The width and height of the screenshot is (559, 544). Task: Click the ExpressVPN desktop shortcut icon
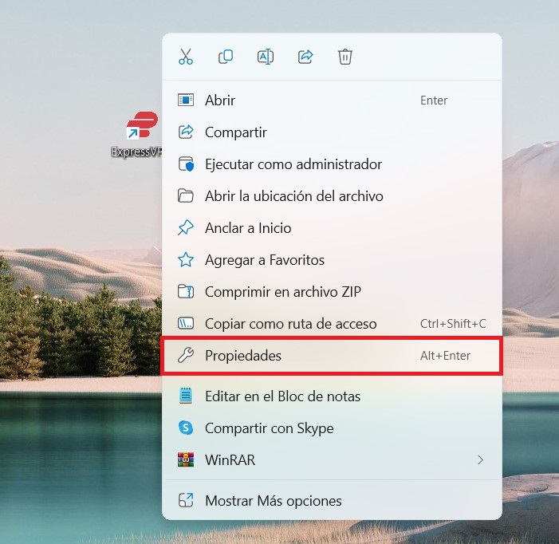point(142,126)
